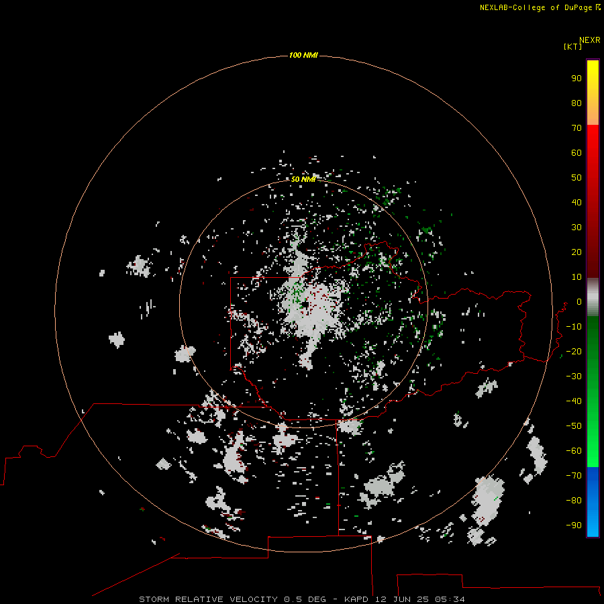The width and height of the screenshot is (604, 604).
Task: Click the KAPD station identifier
Action: click(357, 599)
